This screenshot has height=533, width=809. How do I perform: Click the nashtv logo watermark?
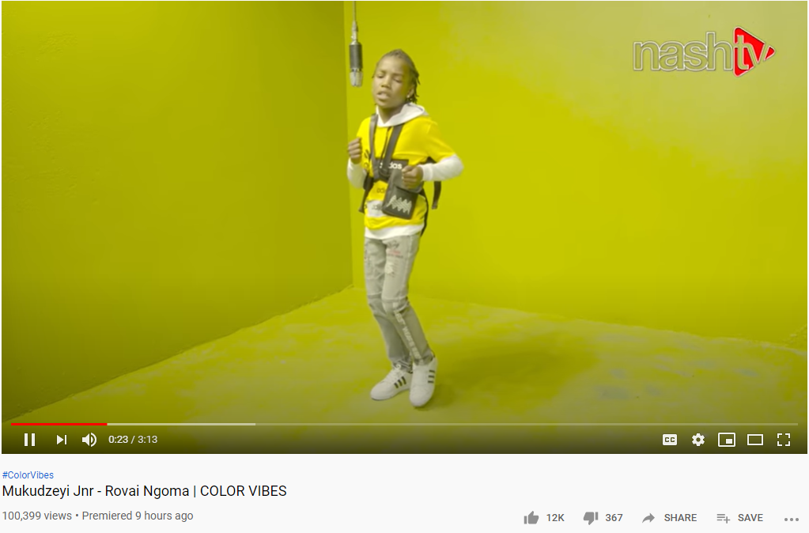(x=704, y=51)
